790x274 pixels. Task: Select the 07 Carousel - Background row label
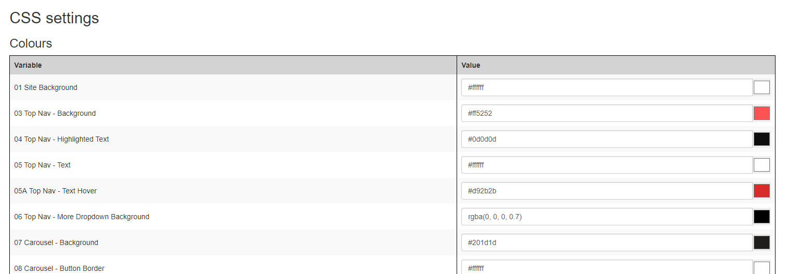(56, 242)
